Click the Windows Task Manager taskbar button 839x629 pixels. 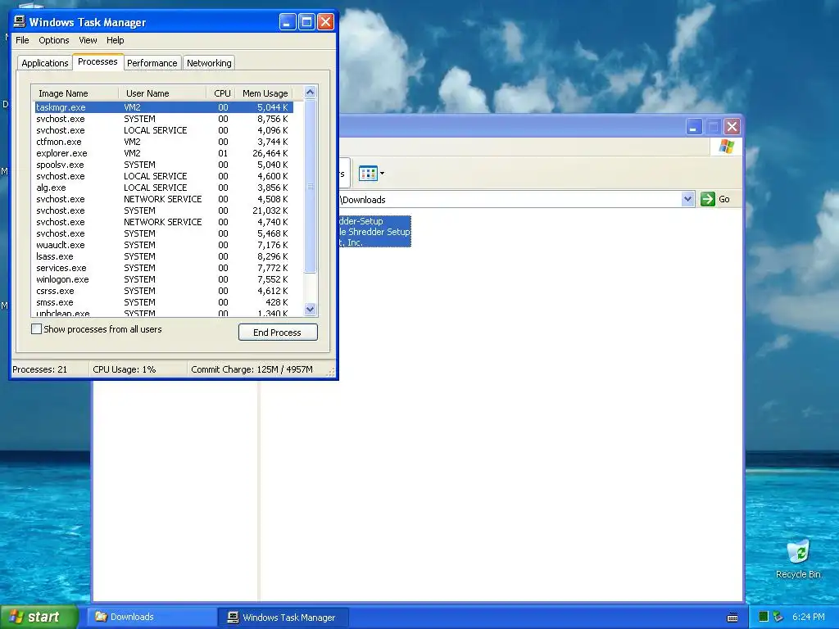coord(283,617)
